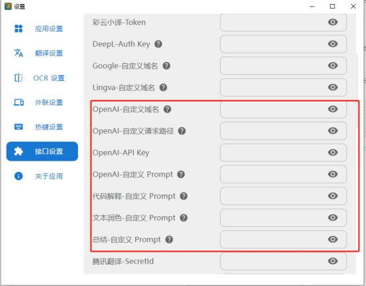This screenshot has height=286, width=366.
Task: Toggle visibility of OpenAI-API Key field
Action: (x=332, y=152)
